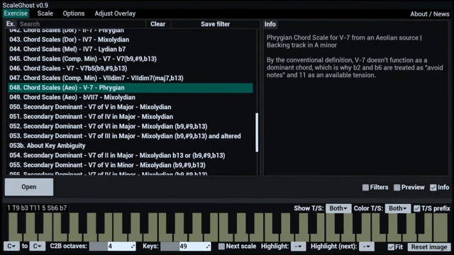Toggle the Preview checkbox
This screenshot has height=255, width=454.
[x=397, y=188]
